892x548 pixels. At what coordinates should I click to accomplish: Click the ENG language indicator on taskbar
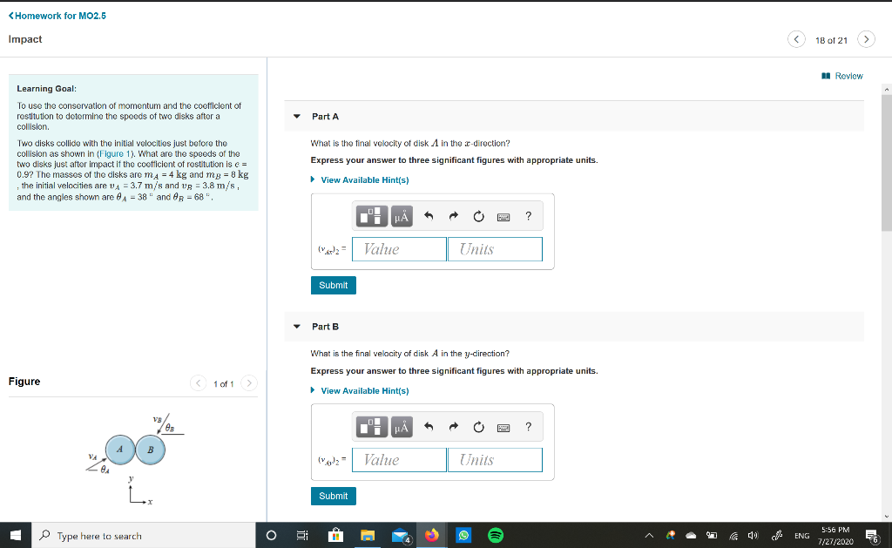click(801, 535)
